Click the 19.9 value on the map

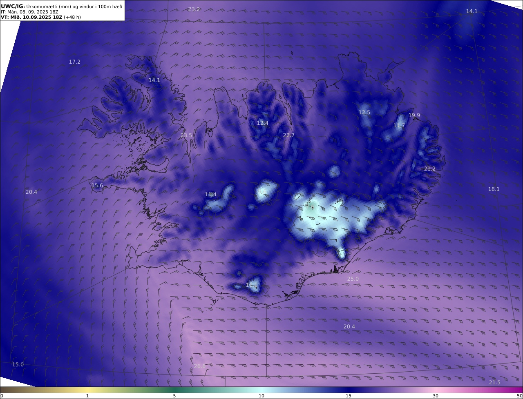tap(414, 115)
